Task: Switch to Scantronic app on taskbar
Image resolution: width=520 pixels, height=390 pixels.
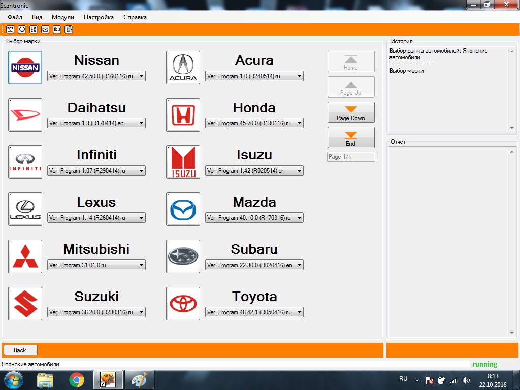Action: tap(108, 380)
